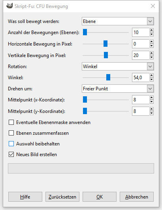
Task: Tick the Ebenen zusammenfassen checkbox
Action: pyautogui.click(x=11, y=133)
